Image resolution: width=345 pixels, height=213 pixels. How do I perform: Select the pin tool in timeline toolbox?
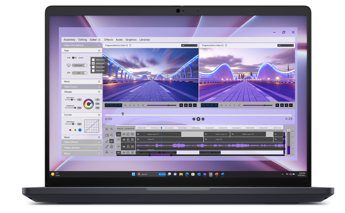click(x=111, y=141)
